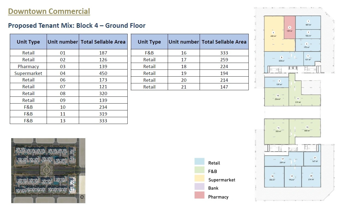Open the aerial site plan thumbnail
The width and height of the screenshot is (348, 209).
48,171
